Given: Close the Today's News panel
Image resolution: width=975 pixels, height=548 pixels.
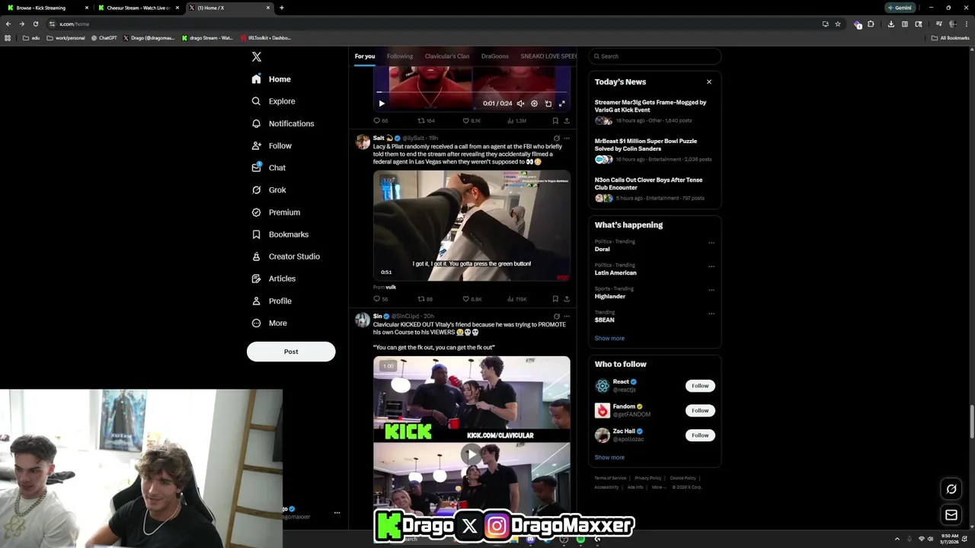Looking at the screenshot, I should pyautogui.click(x=709, y=82).
